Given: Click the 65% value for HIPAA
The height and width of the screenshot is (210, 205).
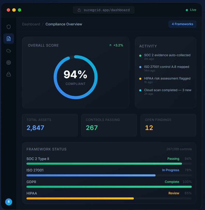Looking at the screenshot, I should (188, 193).
